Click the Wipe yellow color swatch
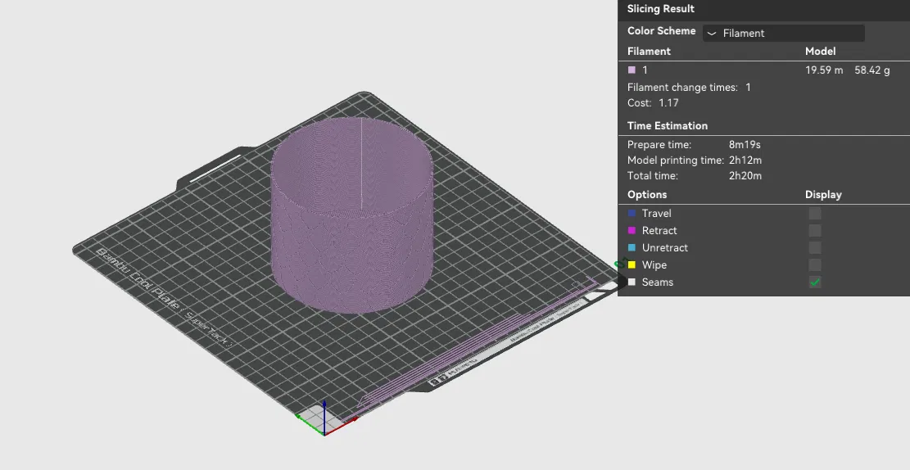This screenshot has width=910, height=470. point(632,264)
